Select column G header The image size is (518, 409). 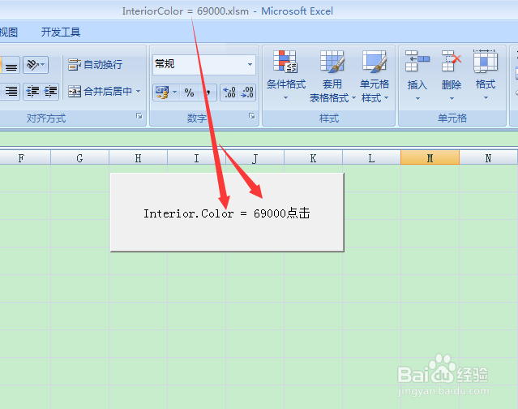pos(79,157)
